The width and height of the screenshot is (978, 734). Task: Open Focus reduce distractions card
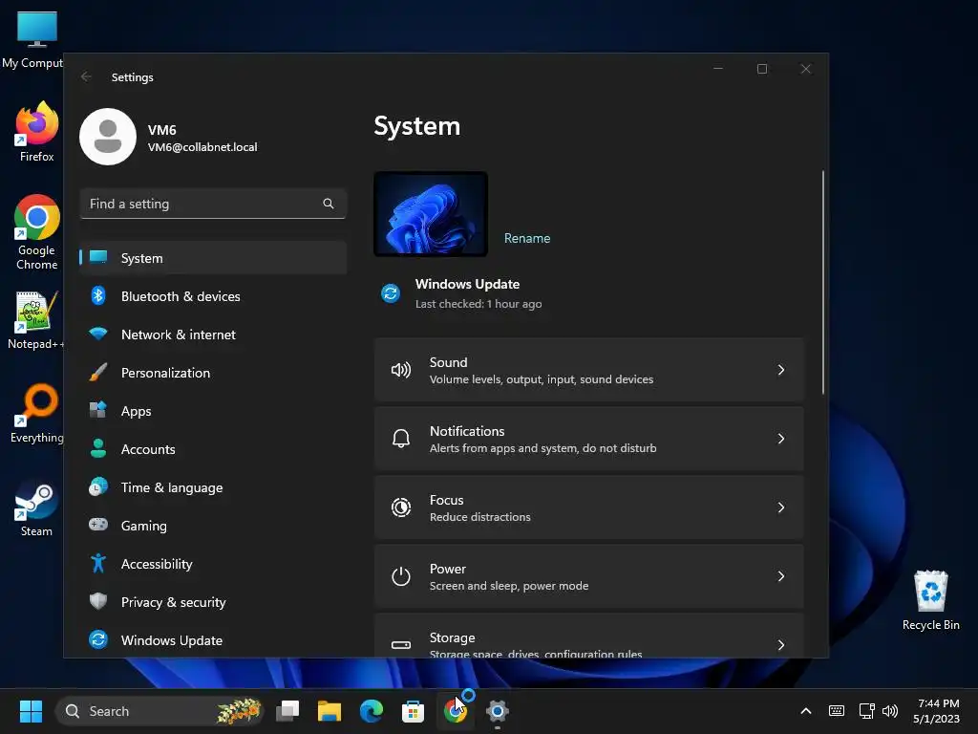(x=588, y=507)
